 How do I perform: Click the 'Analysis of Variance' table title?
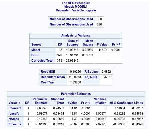pos(76,36)
